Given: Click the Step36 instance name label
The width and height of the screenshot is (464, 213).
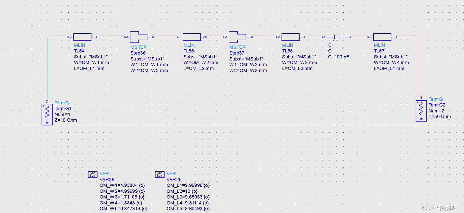Looking at the screenshot, I should 138,53.
